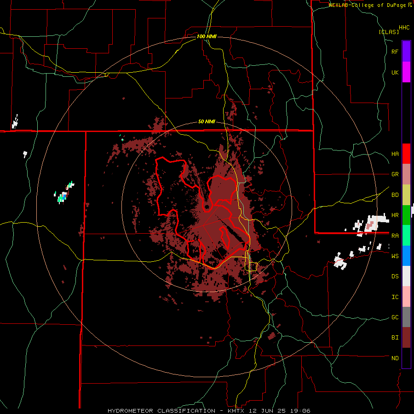The height and width of the screenshot is (414, 414).
Task: Click the UK legend label
Action: tap(395, 72)
